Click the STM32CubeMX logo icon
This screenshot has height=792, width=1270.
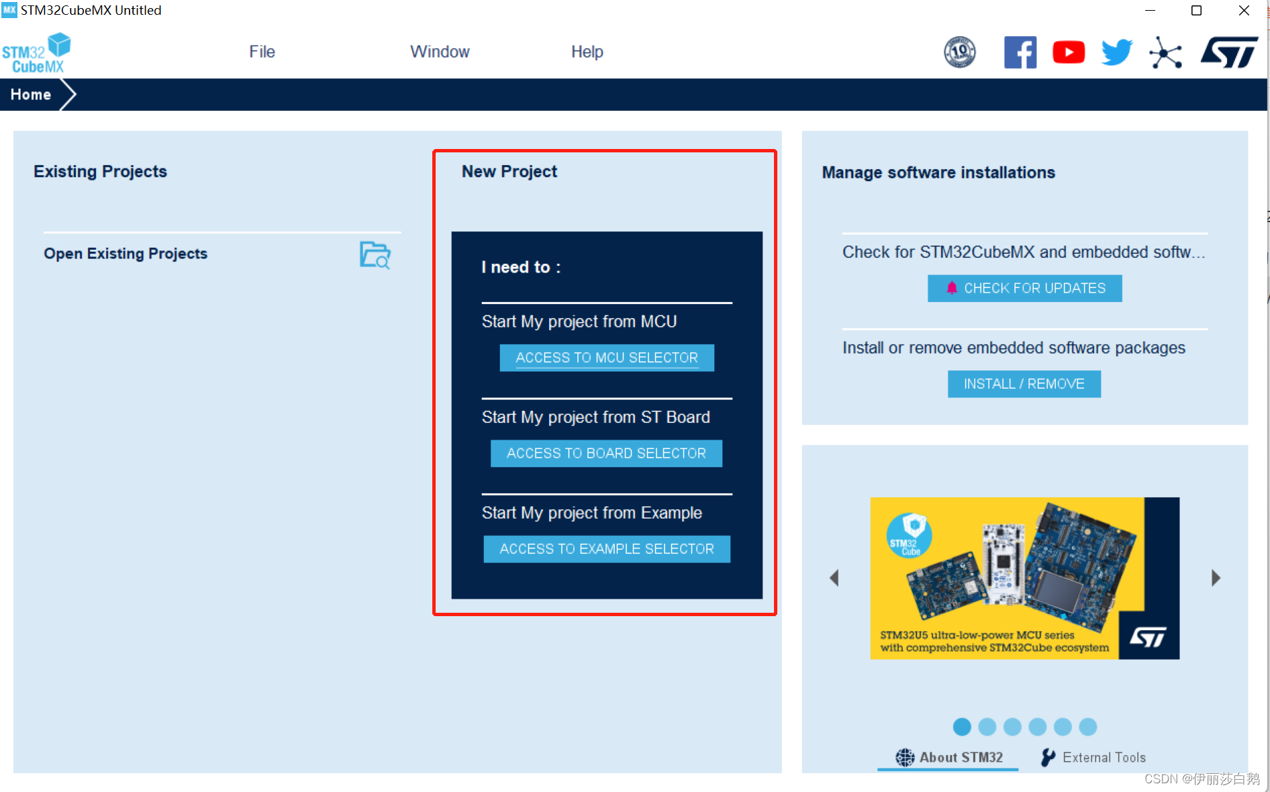(x=36, y=53)
